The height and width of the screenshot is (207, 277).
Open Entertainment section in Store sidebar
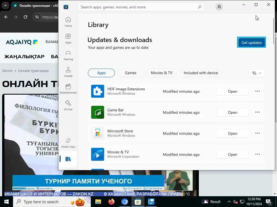tap(68, 89)
